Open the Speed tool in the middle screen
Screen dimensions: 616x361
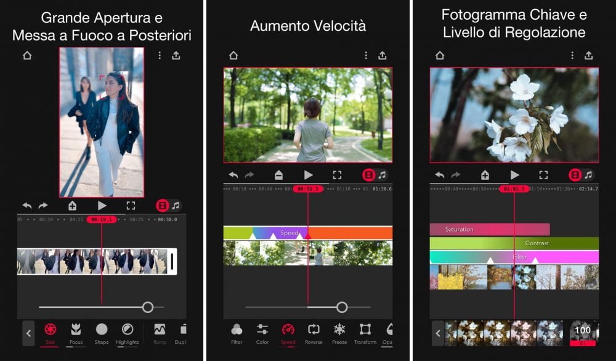click(288, 332)
